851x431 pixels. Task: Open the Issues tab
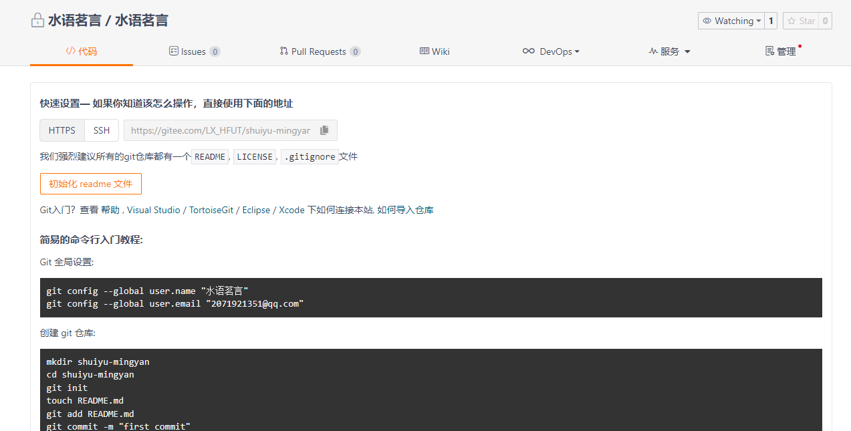195,51
